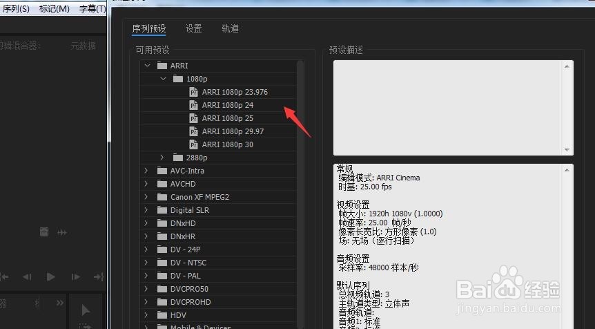Expand the DV - PAL chevron

(146, 275)
